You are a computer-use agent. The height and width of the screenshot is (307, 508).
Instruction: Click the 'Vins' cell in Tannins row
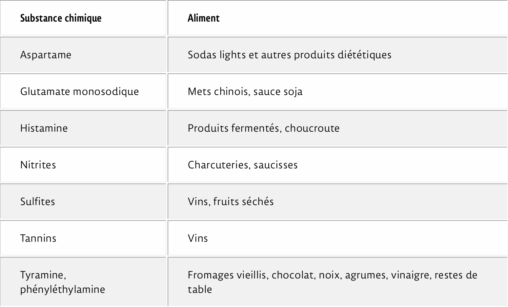[x=338, y=238]
